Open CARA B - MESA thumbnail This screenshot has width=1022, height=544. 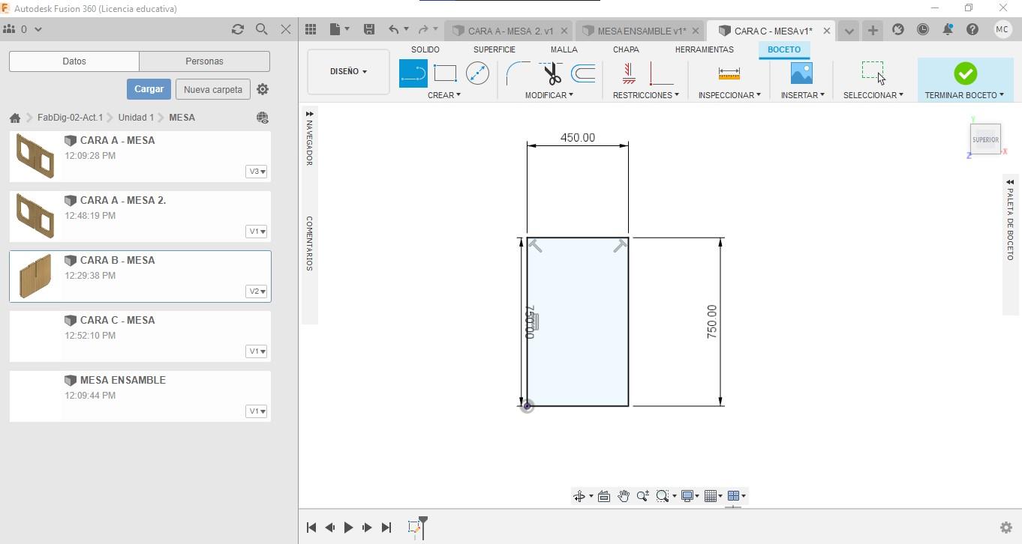click(x=35, y=276)
